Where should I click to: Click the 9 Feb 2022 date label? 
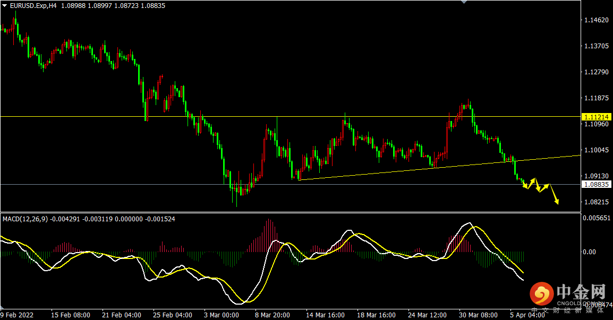(x=17, y=315)
